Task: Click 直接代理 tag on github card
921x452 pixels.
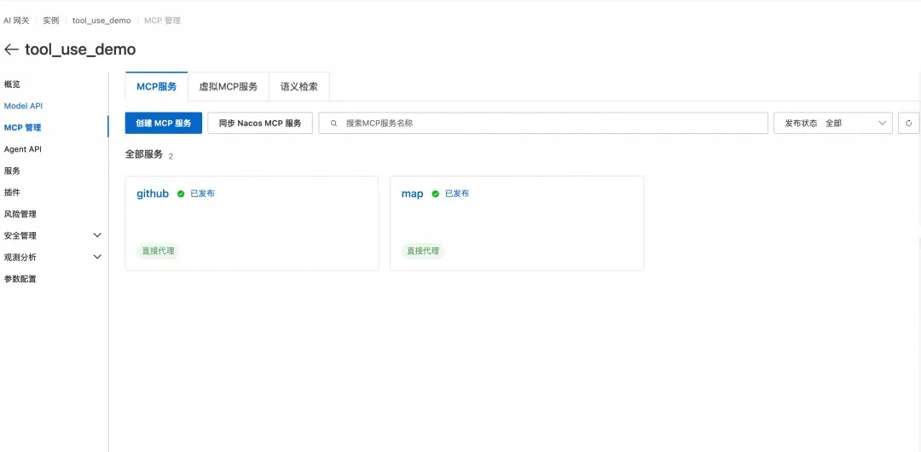Action: pyautogui.click(x=158, y=251)
